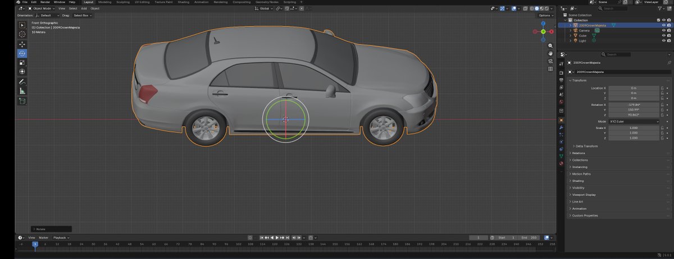Switch to the Shading workspace tab
Viewport: 674px width, 259px height.
(x=184, y=2)
